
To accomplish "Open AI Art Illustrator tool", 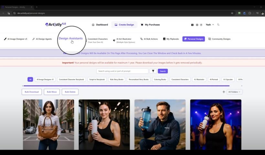I will (x=124, y=40).
